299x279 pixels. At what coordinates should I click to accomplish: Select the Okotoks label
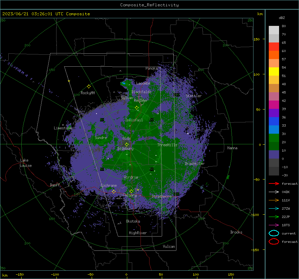pos(133,221)
